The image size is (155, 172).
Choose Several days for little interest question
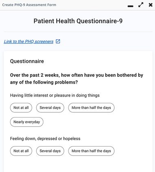coord(50,108)
